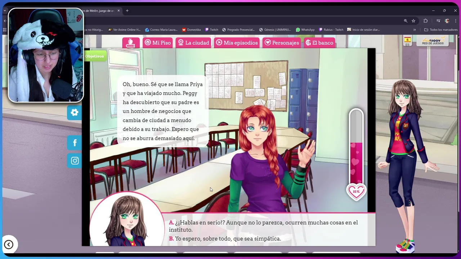Open Génesis | UNIMINU... bookmark

[275, 30]
